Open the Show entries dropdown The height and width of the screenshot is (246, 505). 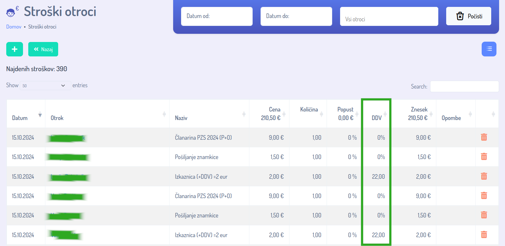[x=45, y=86]
